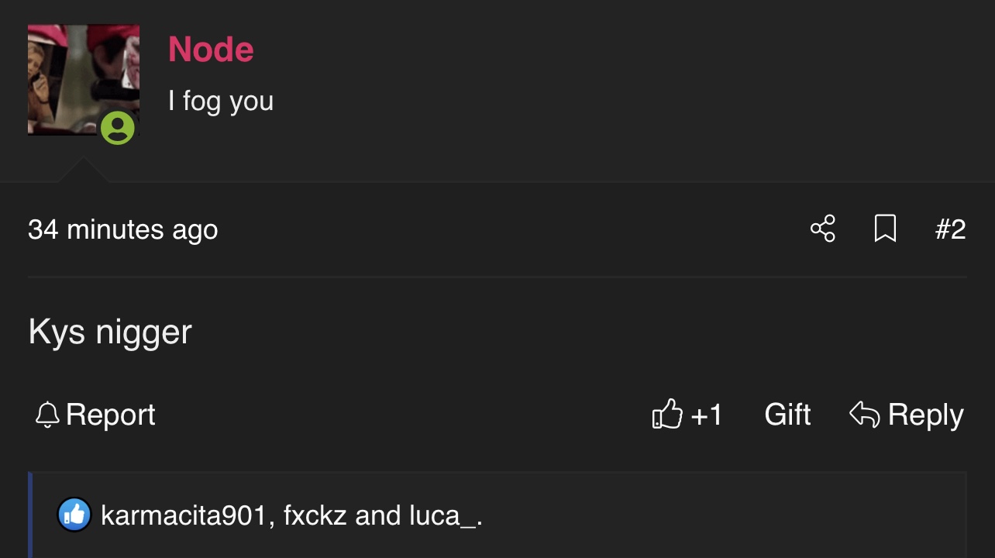Click the thumbs-up like icon

pos(667,414)
